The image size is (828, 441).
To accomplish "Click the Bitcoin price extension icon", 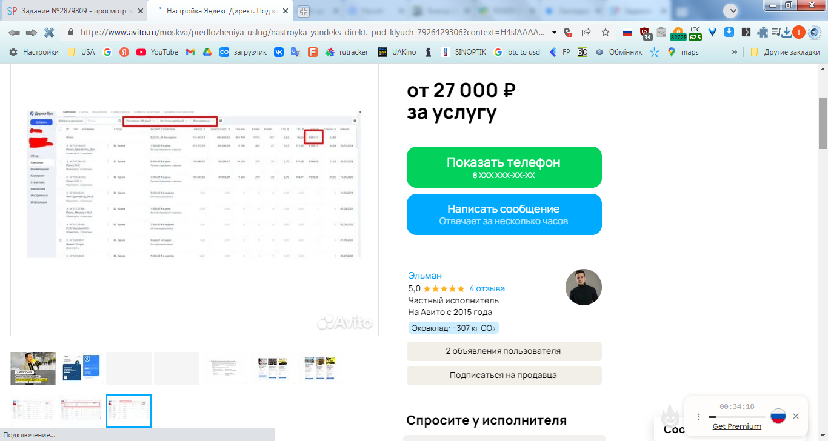I will (x=677, y=33).
